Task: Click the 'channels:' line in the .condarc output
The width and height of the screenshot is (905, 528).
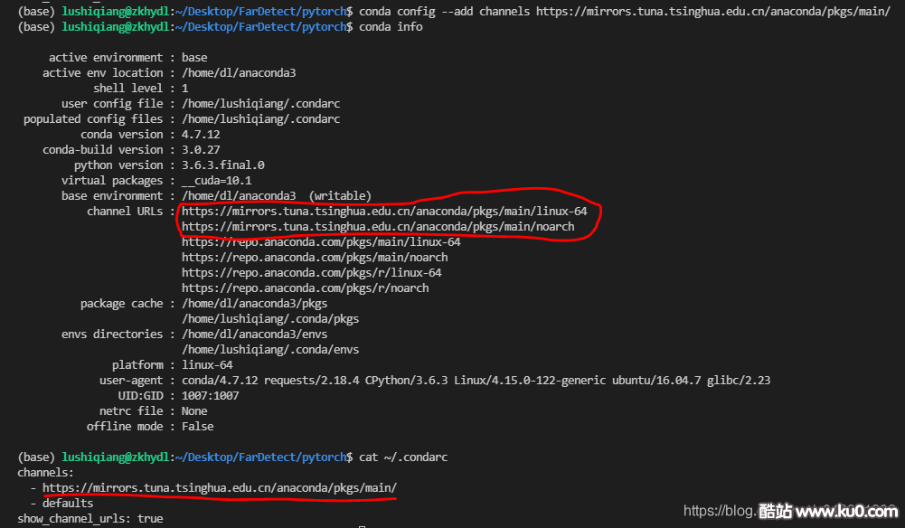Action: pos(45,473)
